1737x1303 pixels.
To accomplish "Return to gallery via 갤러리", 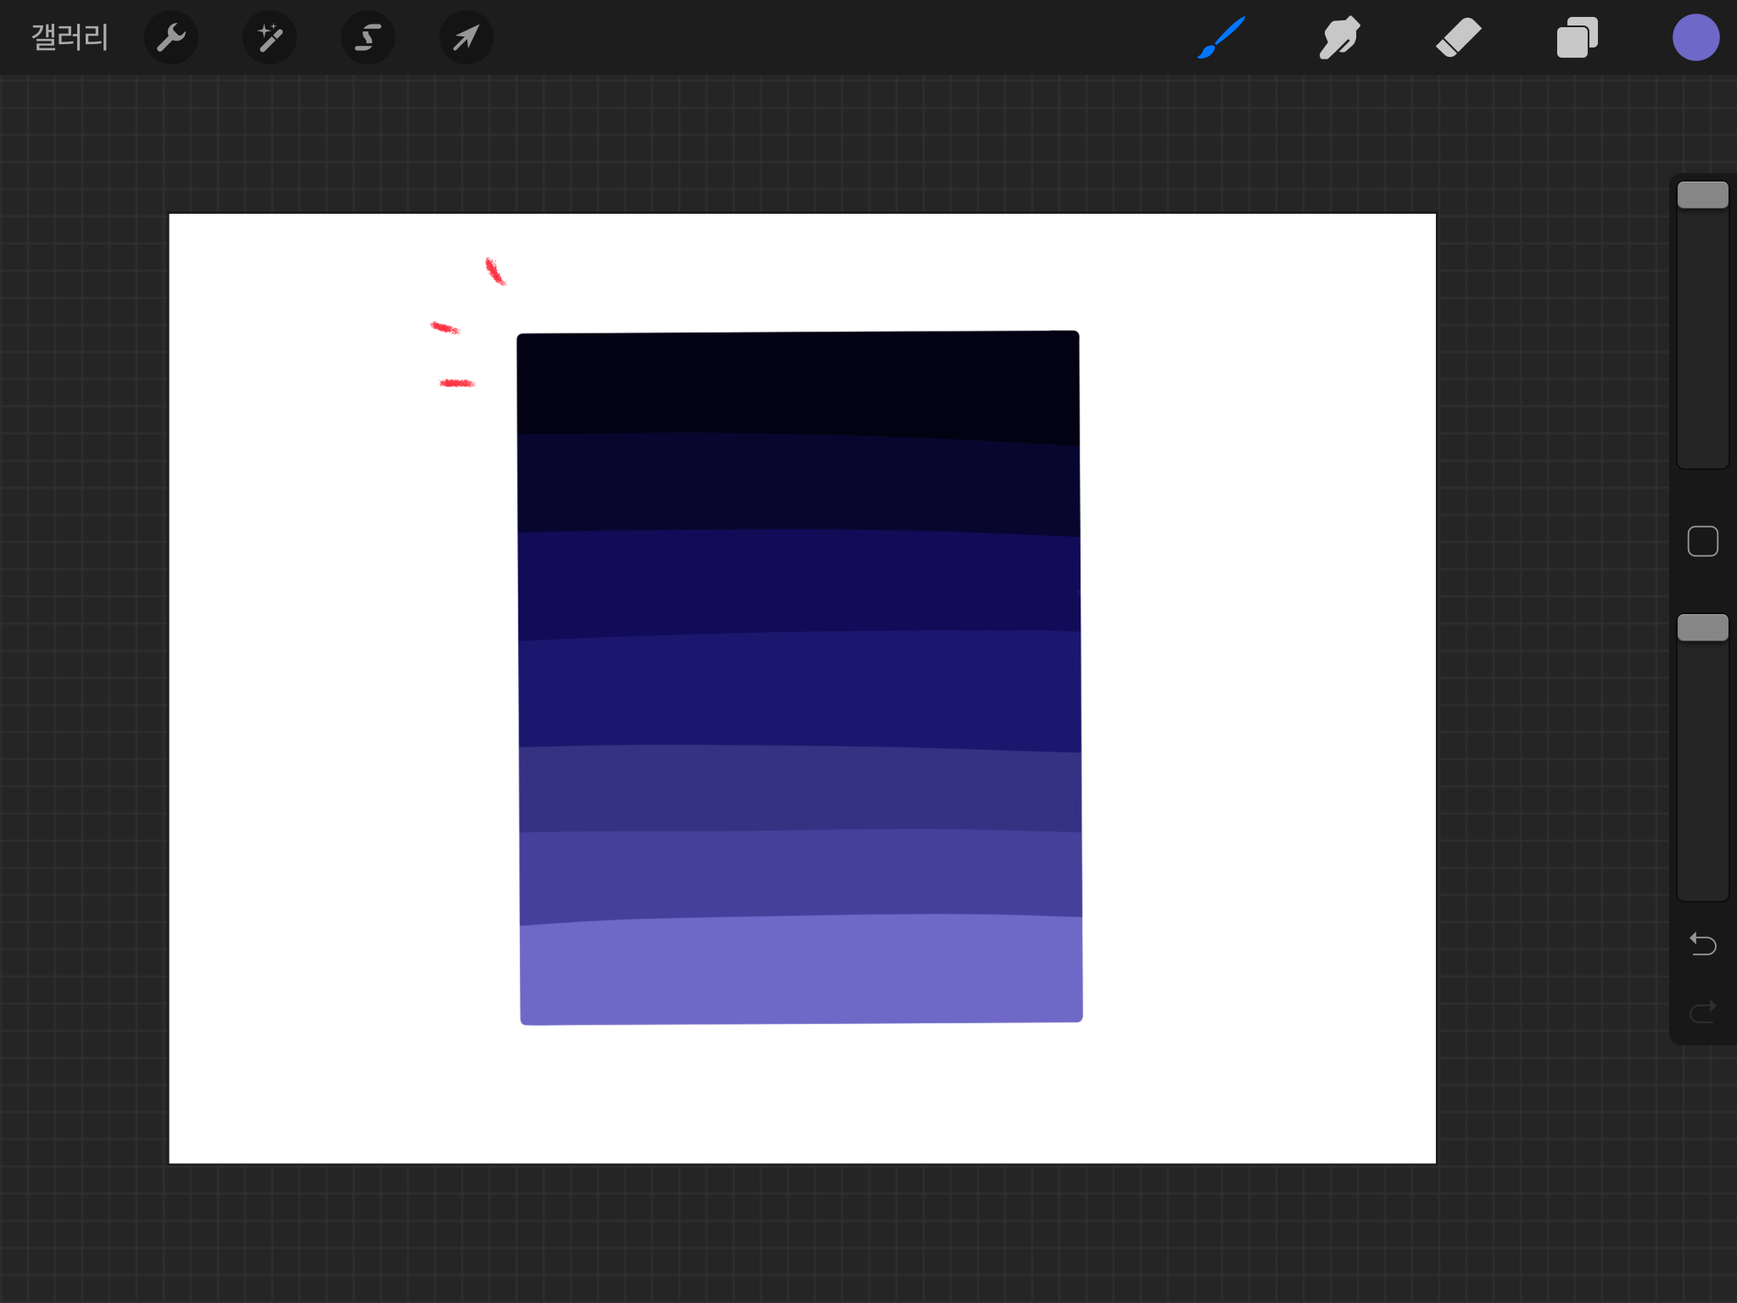I will 70,37.
